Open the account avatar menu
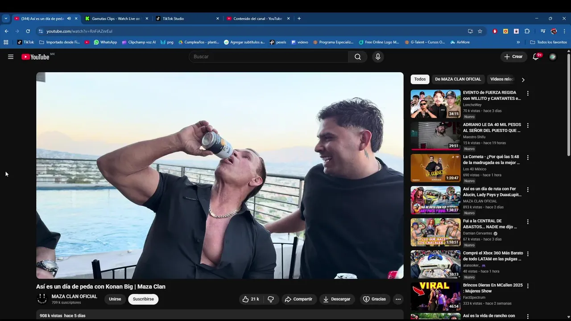This screenshot has height=321, width=571. (x=553, y=57)
